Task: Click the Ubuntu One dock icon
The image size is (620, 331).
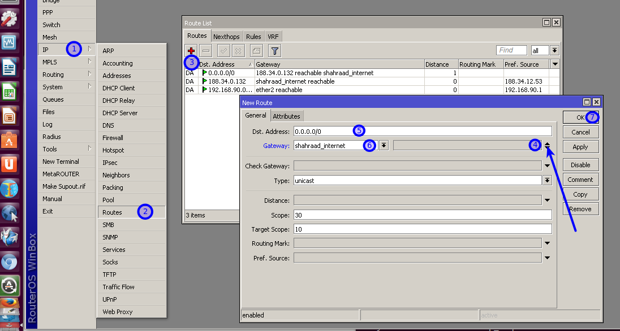Action: click(x=9, y=164)
